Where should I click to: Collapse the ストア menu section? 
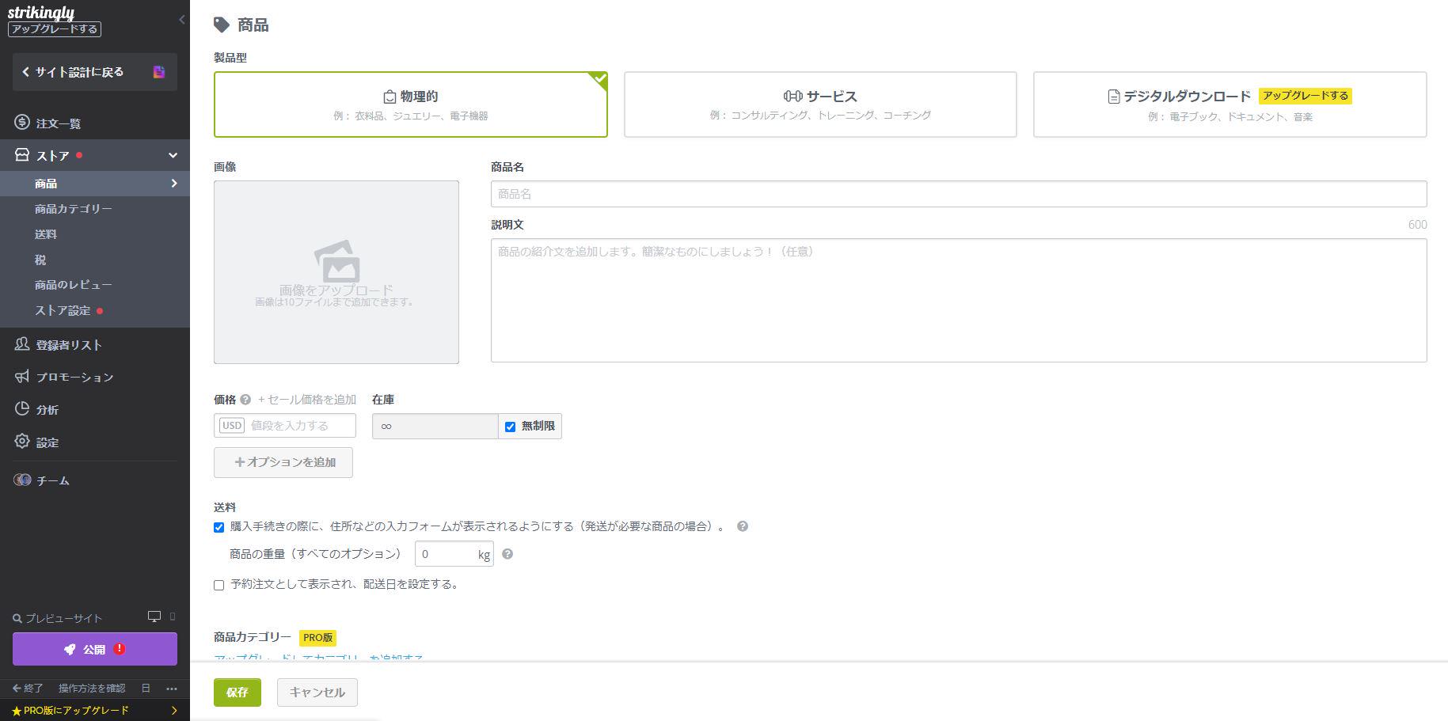(x=173, y=156)
